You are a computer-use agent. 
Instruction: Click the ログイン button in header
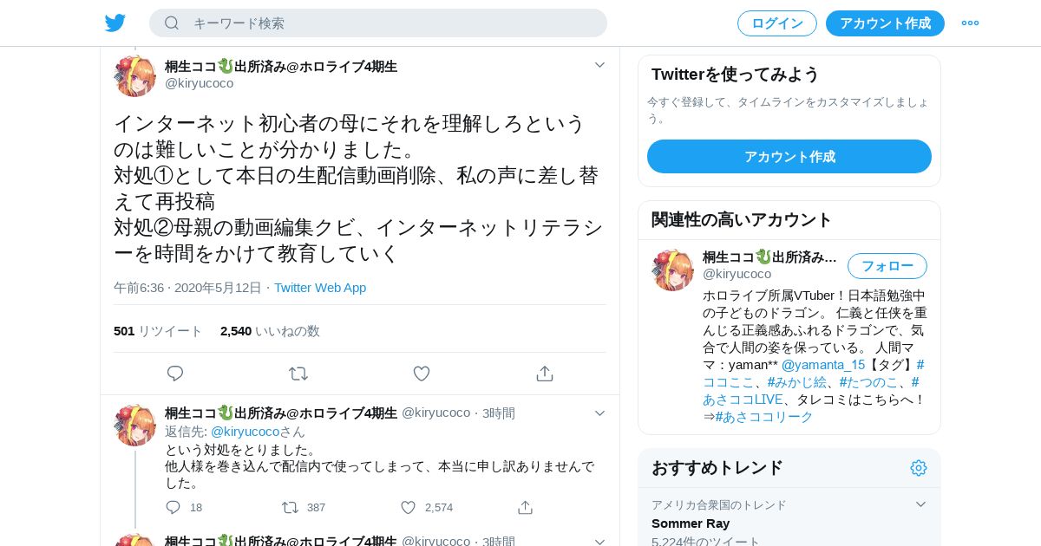[x=777, y=23]
